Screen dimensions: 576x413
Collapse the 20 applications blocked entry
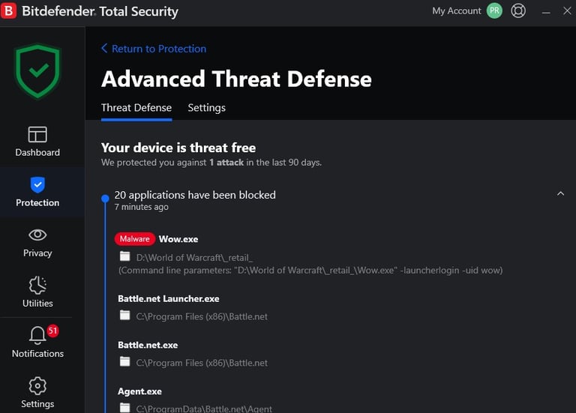(560, 194)
